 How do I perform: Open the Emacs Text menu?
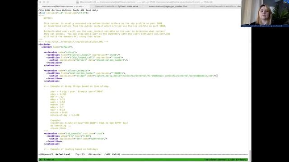pos(89,10)
